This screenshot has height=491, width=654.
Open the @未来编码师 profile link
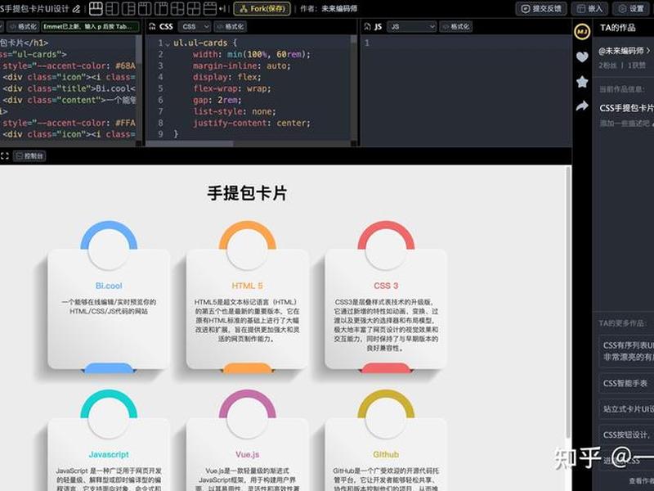click(624, 51)
